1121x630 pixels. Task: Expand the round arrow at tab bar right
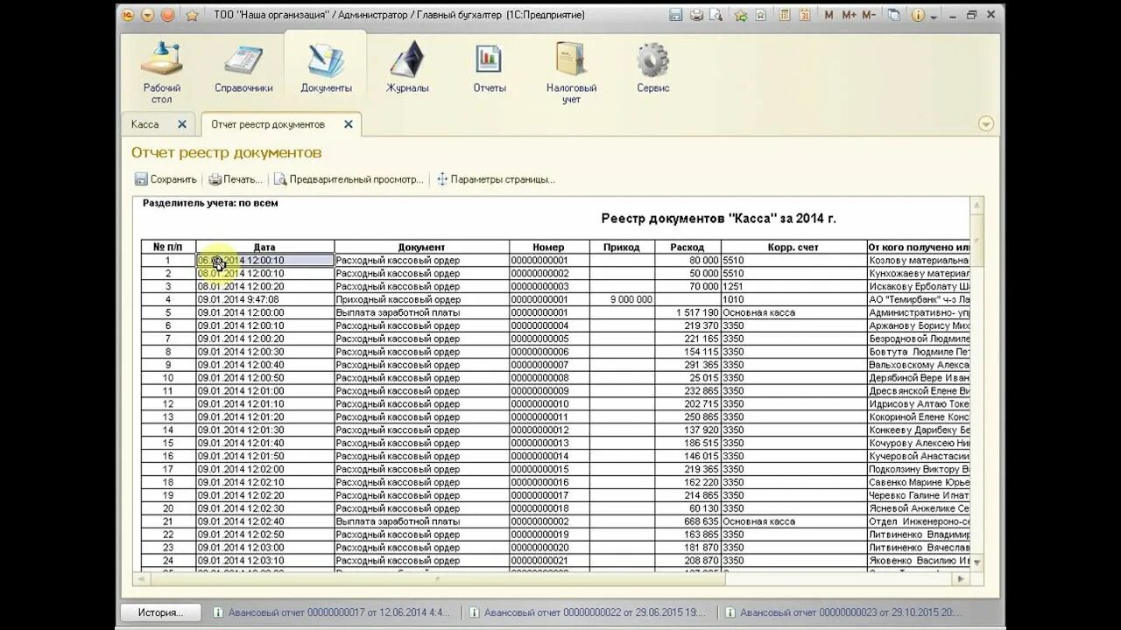click(x=986, y=124)
